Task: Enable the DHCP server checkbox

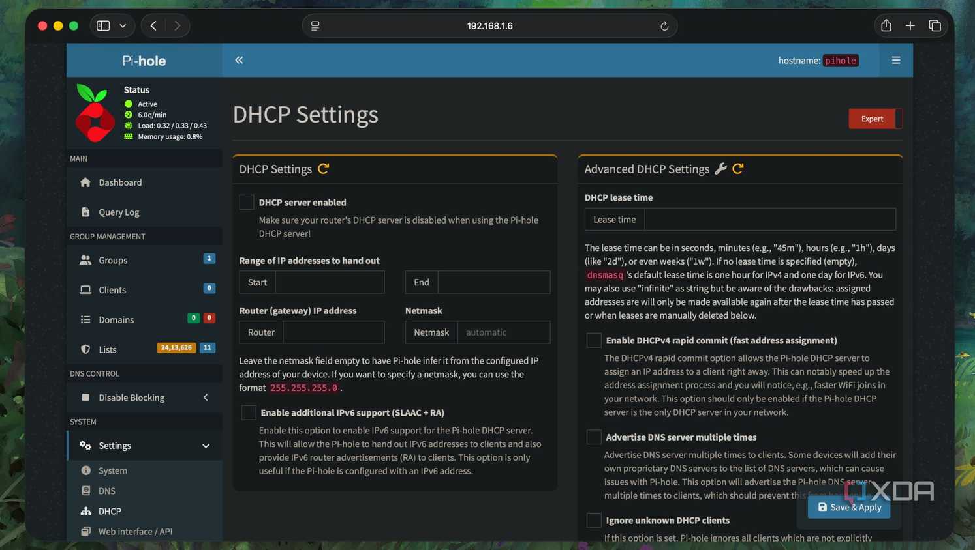Action: [x=247, y=202]
